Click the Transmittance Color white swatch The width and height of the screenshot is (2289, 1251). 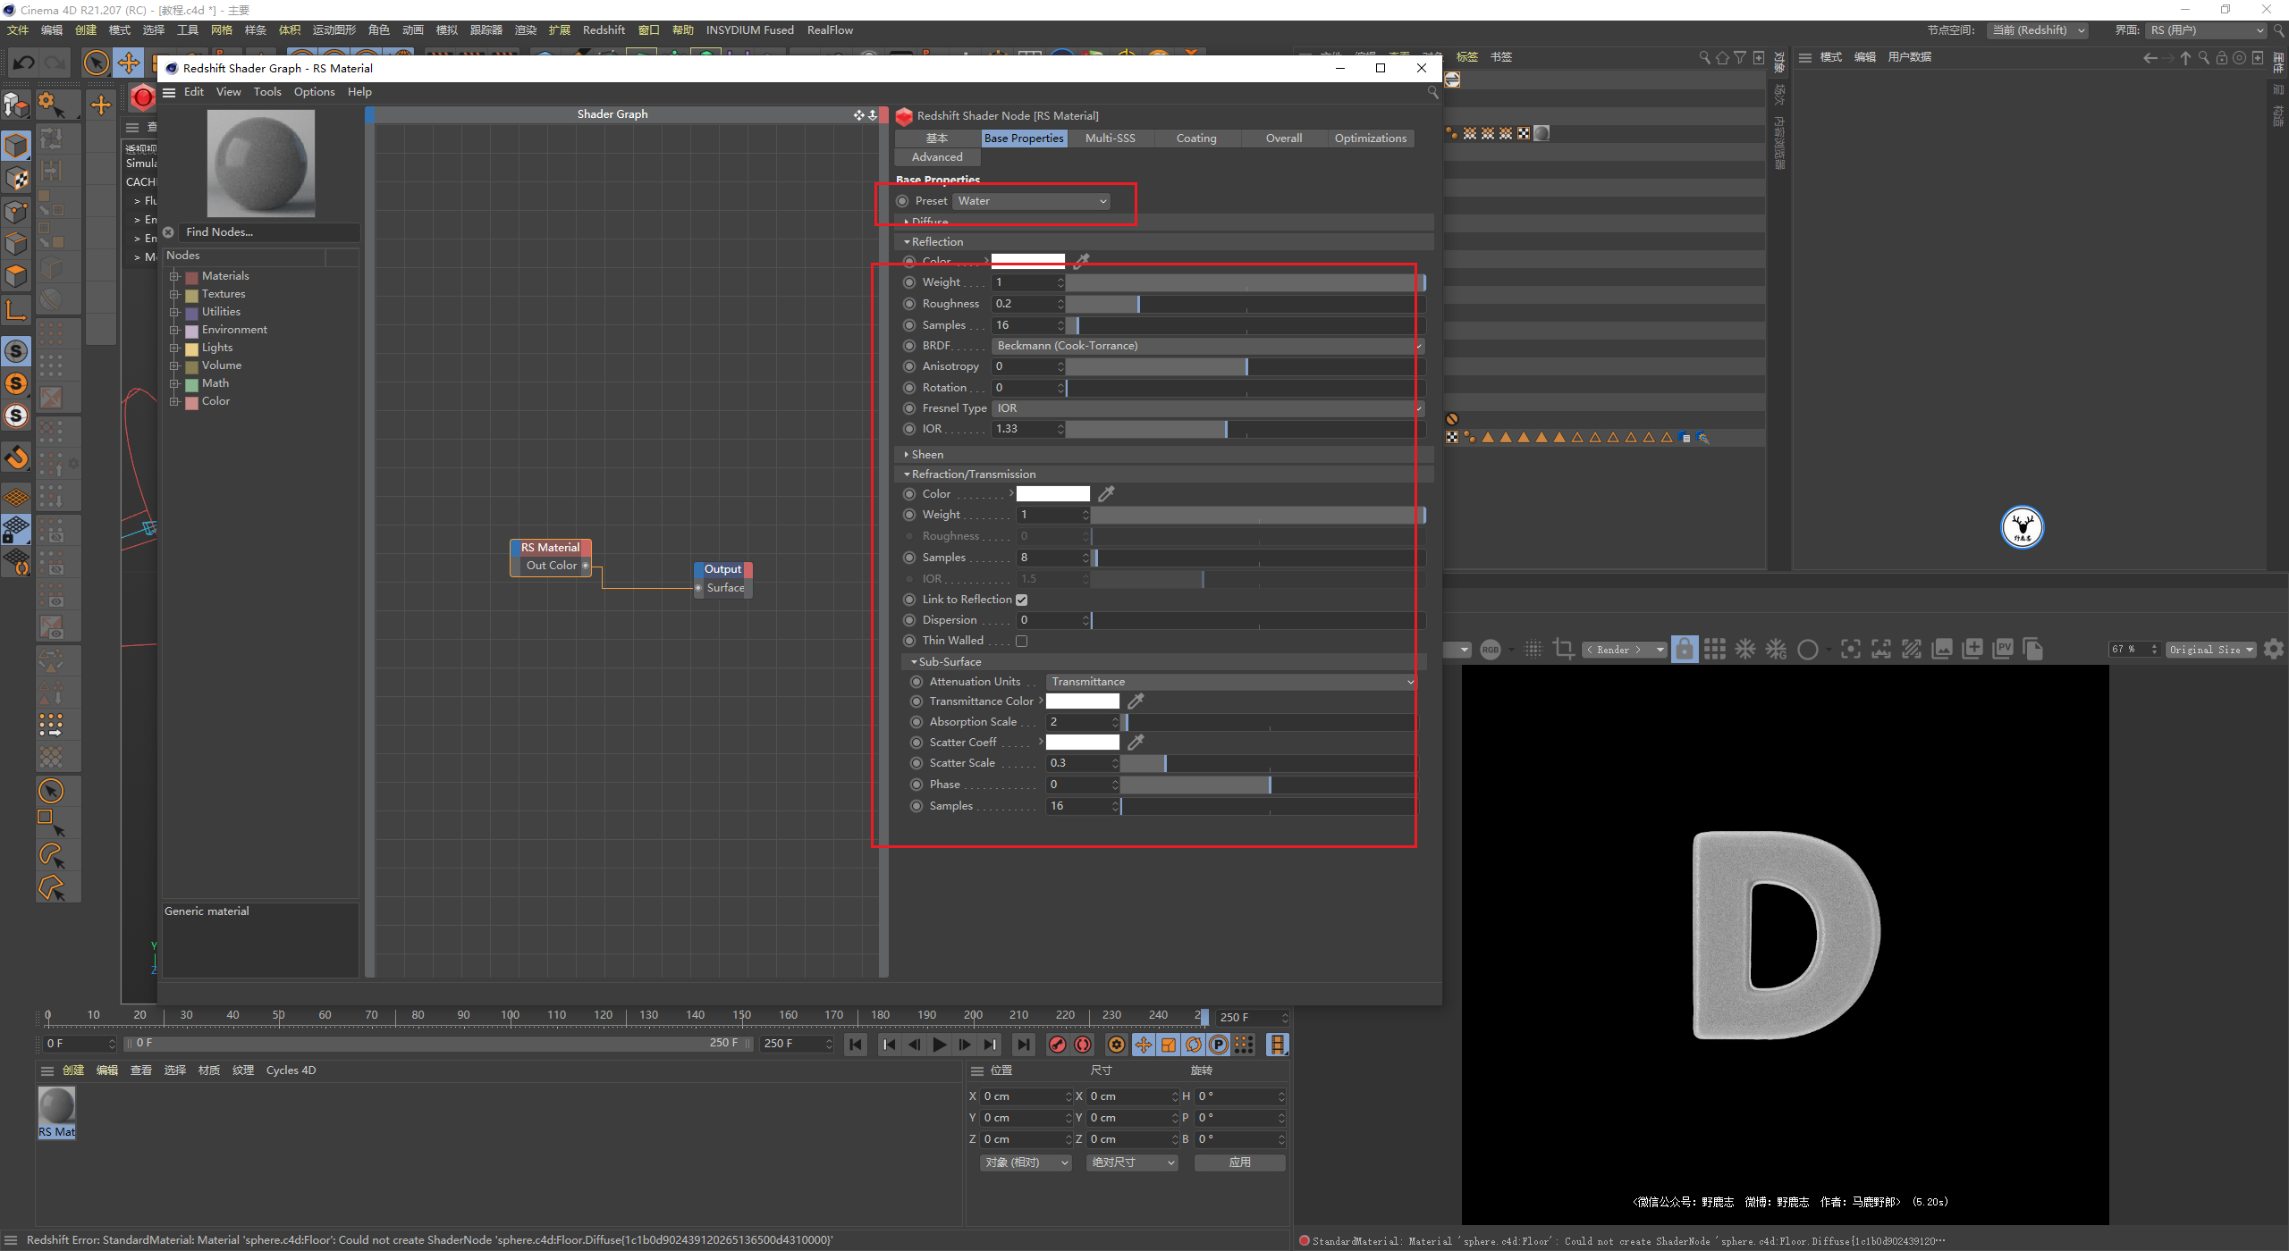coord(1082,701)
